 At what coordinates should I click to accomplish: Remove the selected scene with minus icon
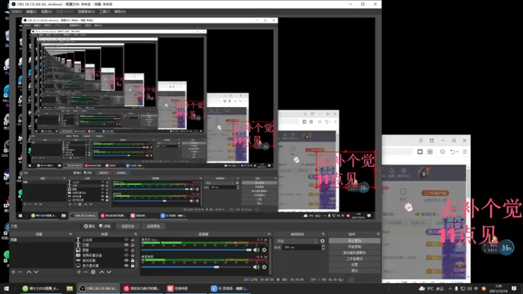[21, 272]
